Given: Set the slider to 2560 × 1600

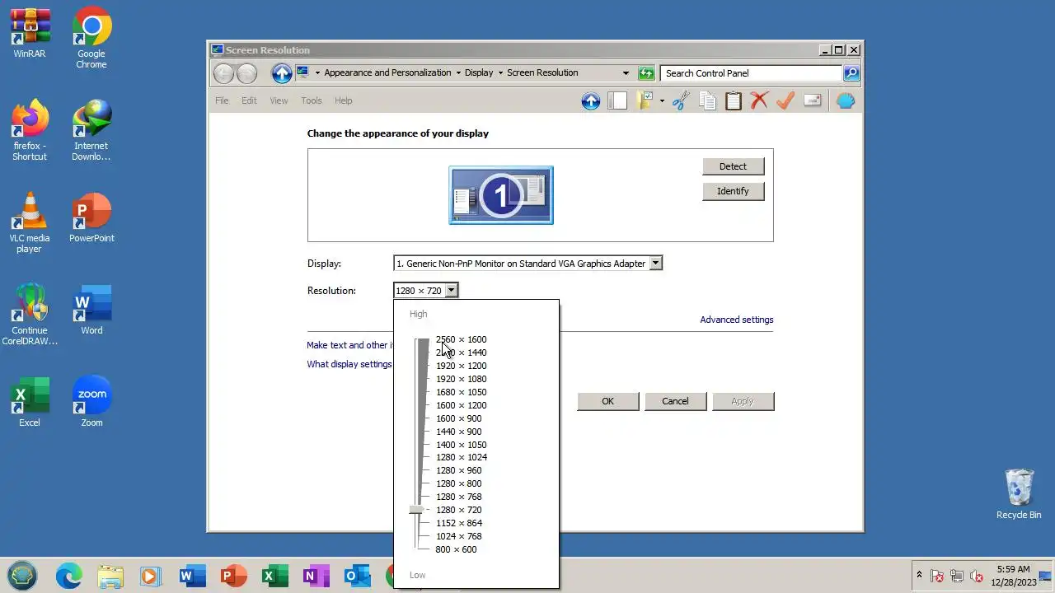Looking at the screenshot, I should 461,339.
